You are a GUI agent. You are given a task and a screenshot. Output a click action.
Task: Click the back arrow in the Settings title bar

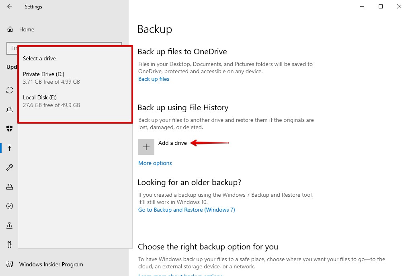coord(10,6)
